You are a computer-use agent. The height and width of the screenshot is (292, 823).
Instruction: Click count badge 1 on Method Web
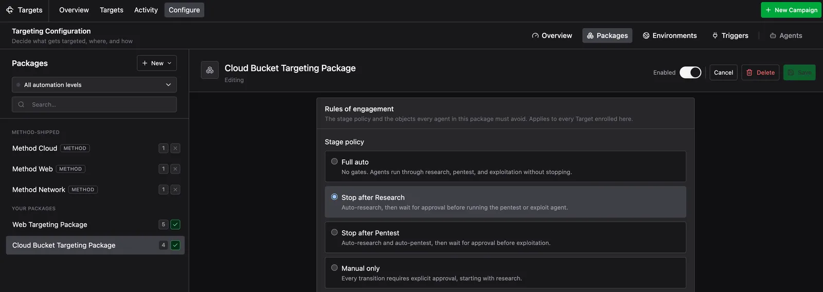tap(164, 169)
